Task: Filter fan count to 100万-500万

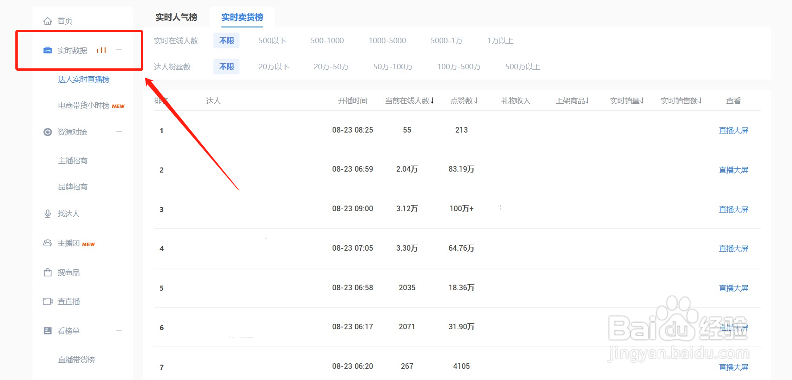Action: click(459, 67)
